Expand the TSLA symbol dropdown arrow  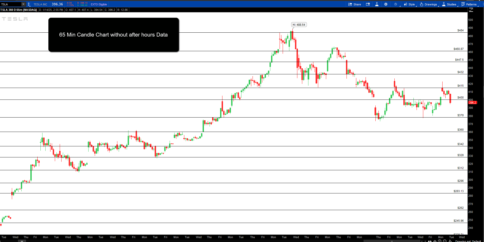tap(23, 4)
